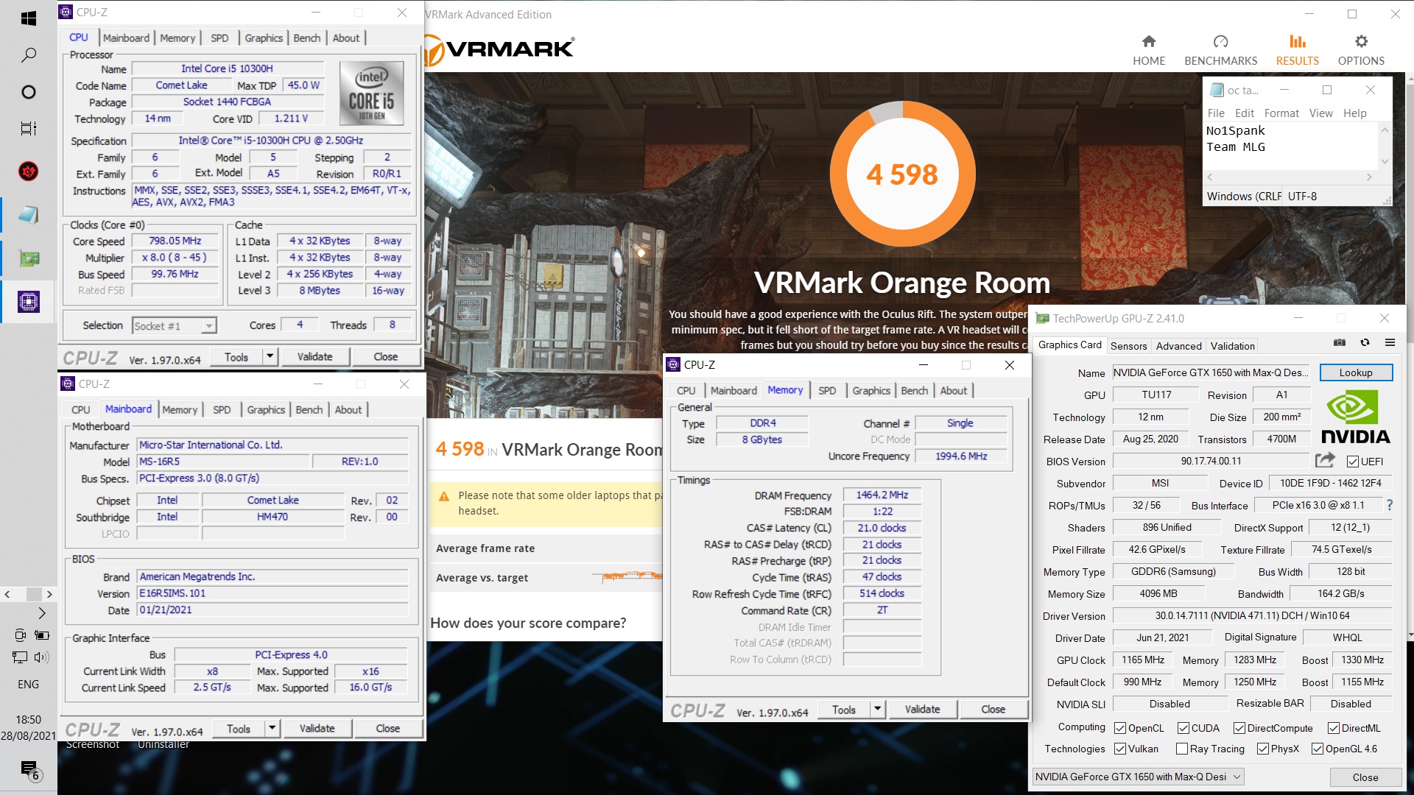Open Validation tab in GPU-Z
Viewport: 1414px width, 795px height.
(x=1232, y=346)
